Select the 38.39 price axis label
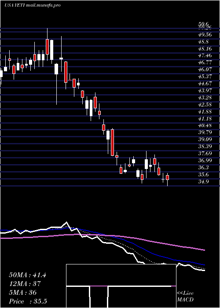Image resolution: width=220 pixels, height=308 pixels. coord(205,147)
